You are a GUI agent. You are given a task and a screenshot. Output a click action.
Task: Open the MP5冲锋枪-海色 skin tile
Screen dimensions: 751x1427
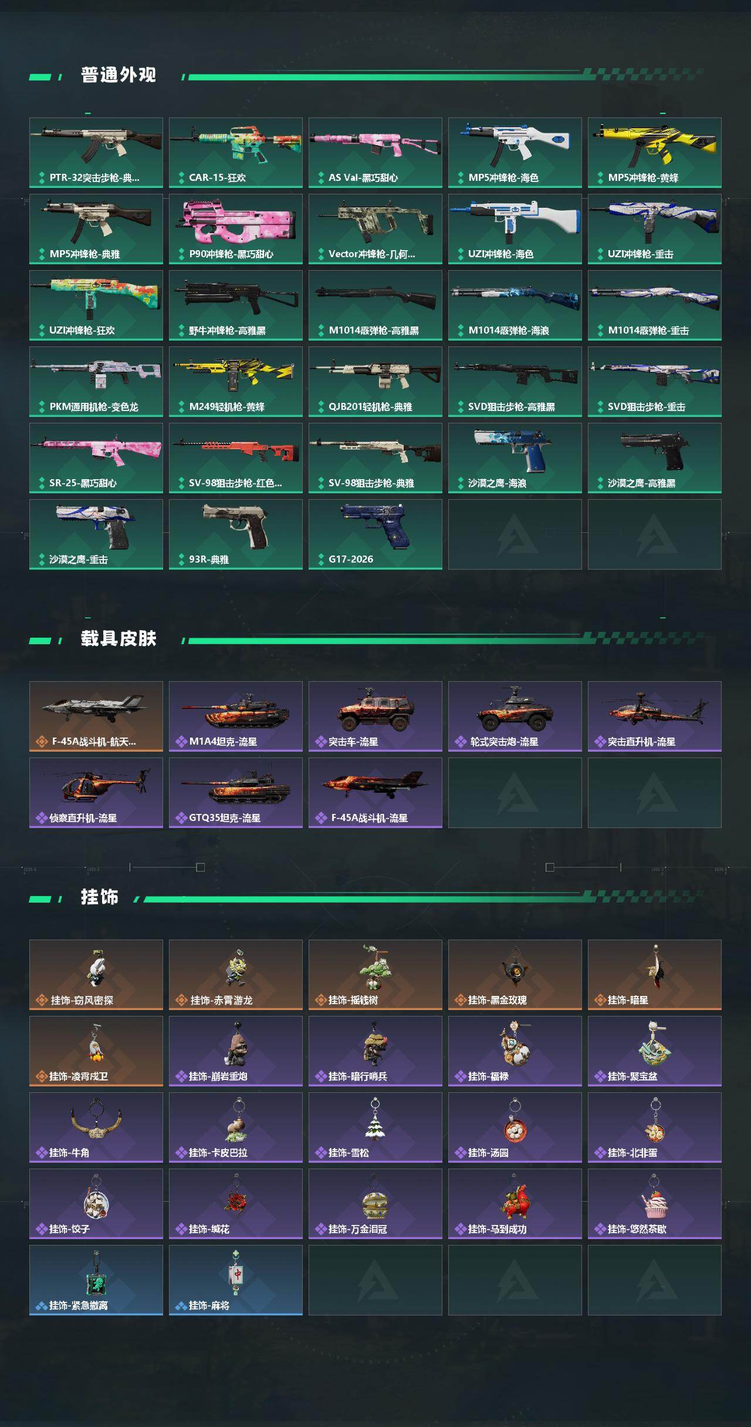click(x=515, y=153)
